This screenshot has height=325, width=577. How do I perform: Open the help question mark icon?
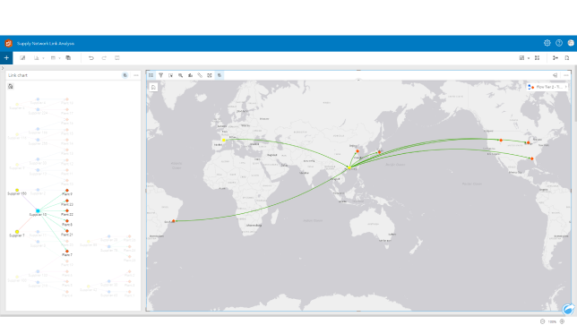pyautogui.click(x=559, y=43)
